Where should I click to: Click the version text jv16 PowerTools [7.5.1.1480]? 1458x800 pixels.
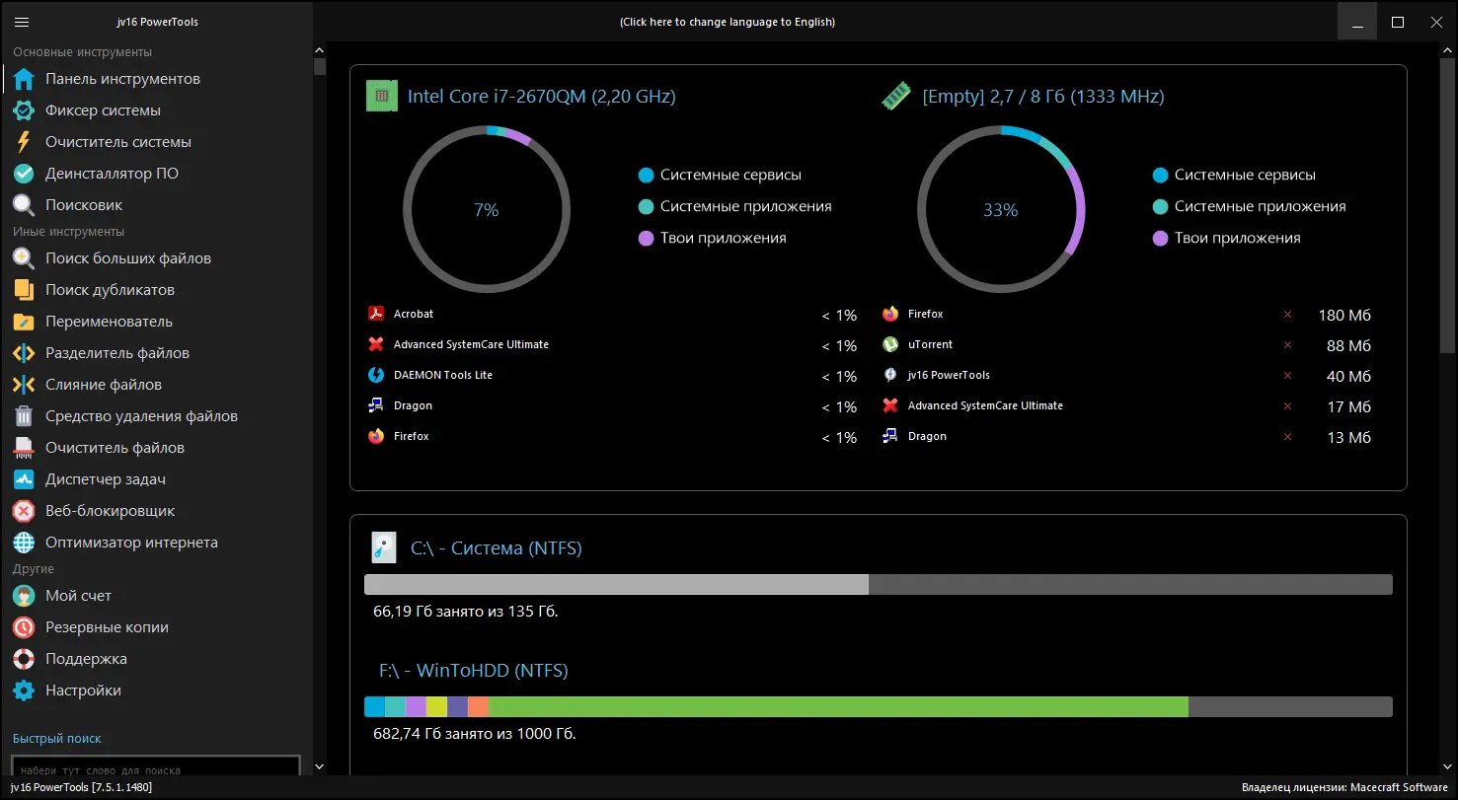pos(81,788)
